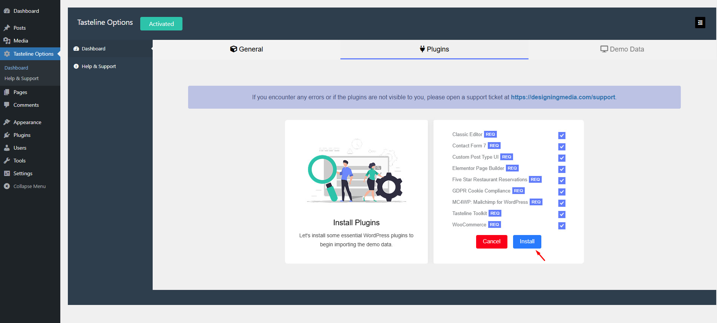Open the Demo Data tab
The height and width of the screenshot is (323, 717).
coord(622,49)
